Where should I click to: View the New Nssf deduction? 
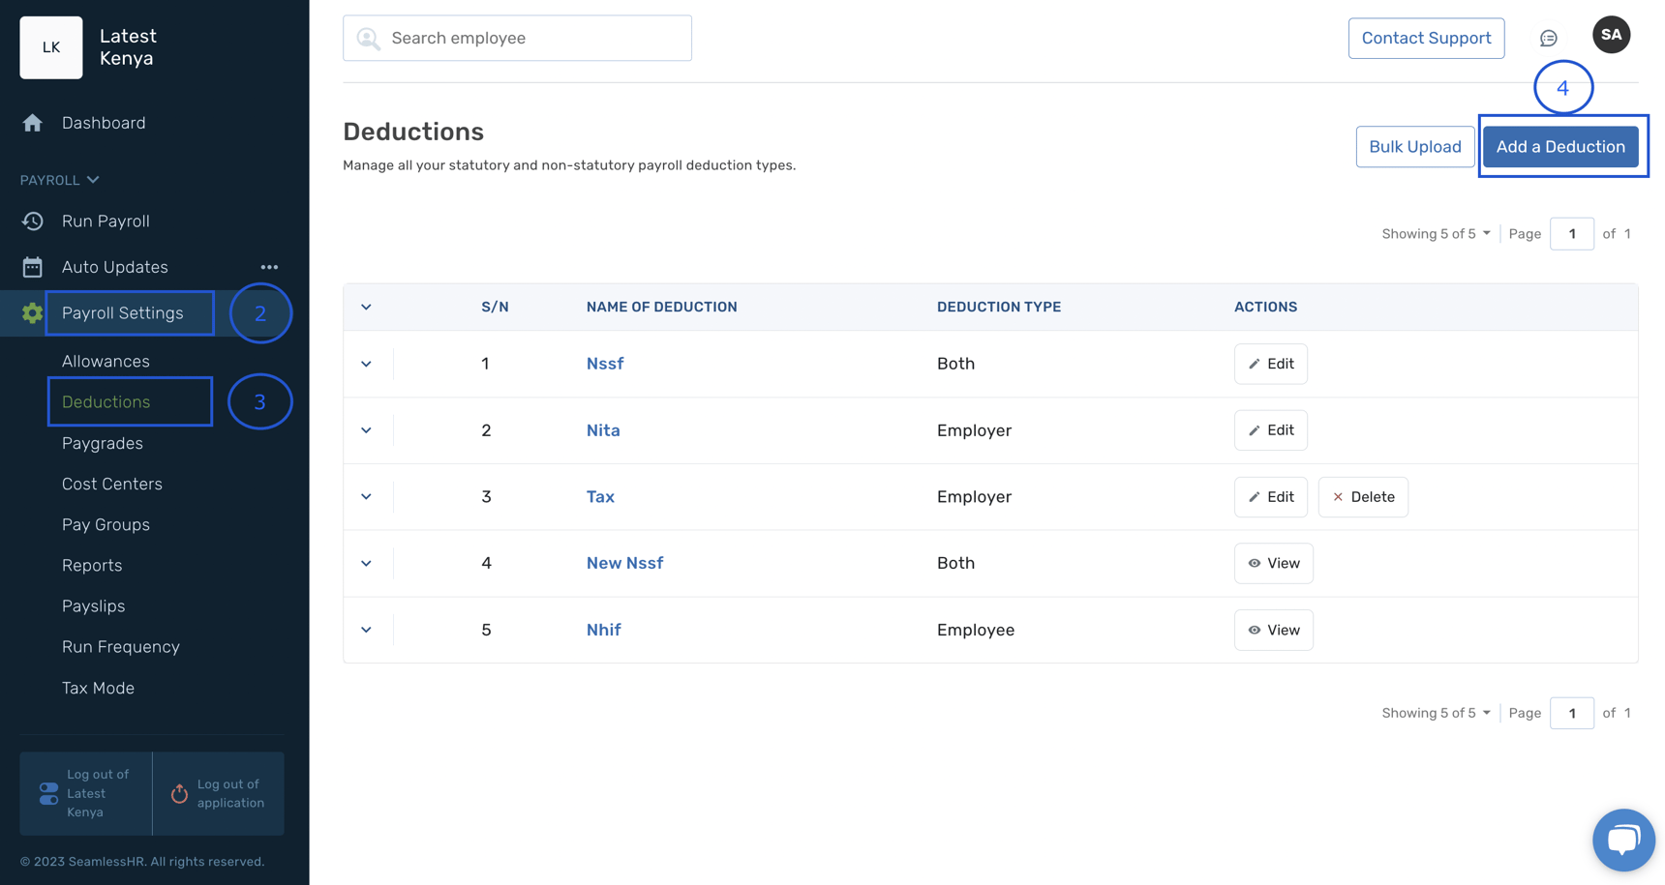point(1273,563)
